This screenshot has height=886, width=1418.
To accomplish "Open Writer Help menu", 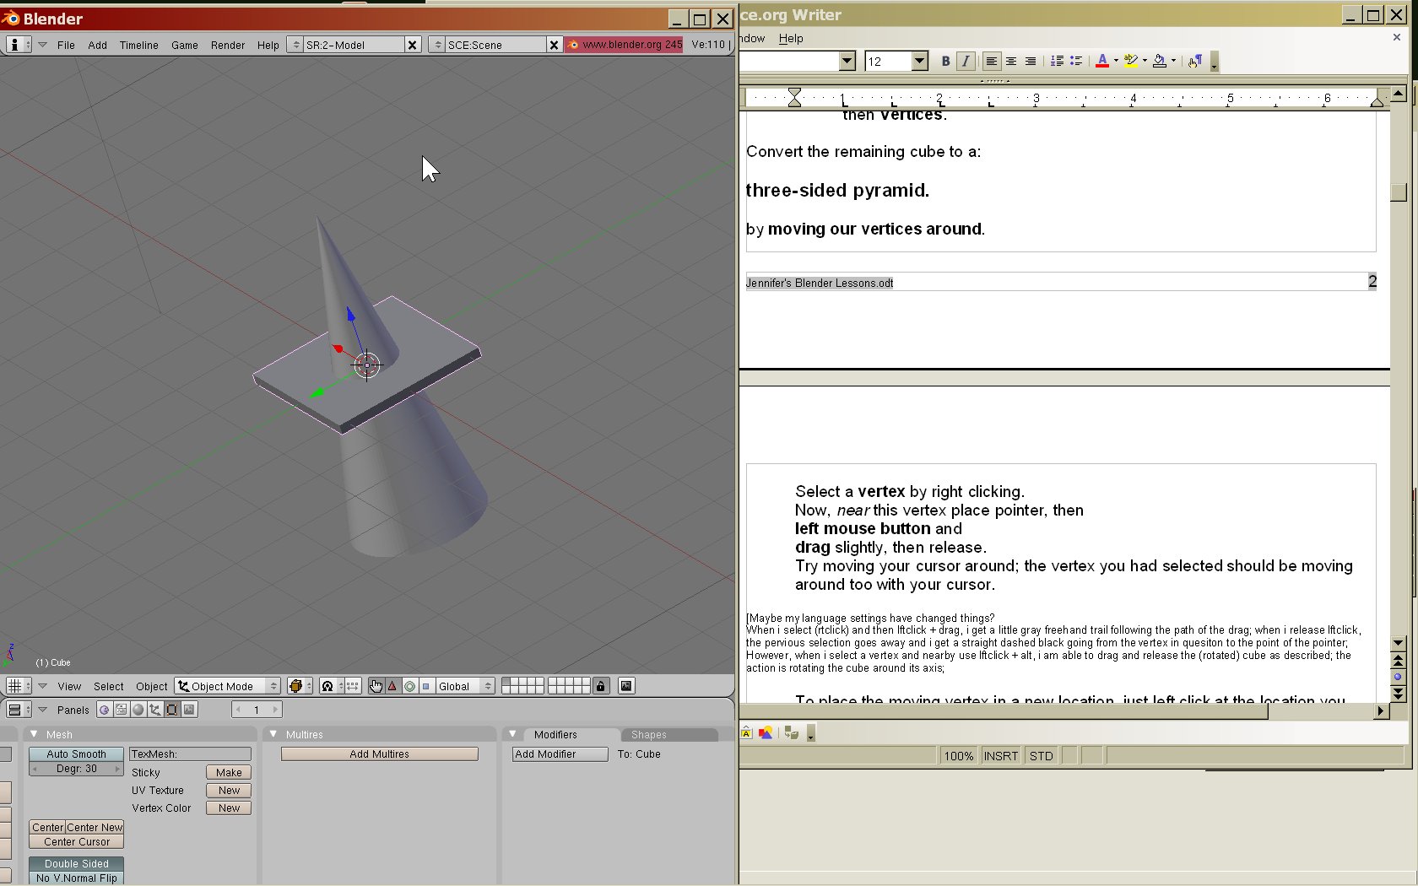I will click(791, 38).
